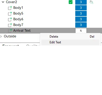Click the Body6 blue layer cell
The image size is (102, 95).
point(81,19)
